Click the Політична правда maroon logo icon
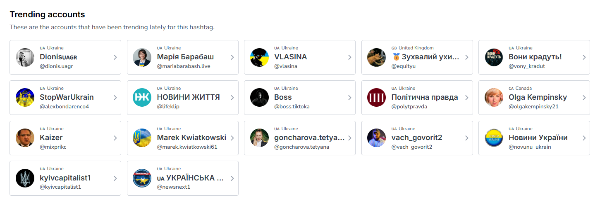Image resolution: width=600 pixels, height=206 pixels. coord(376,98)
